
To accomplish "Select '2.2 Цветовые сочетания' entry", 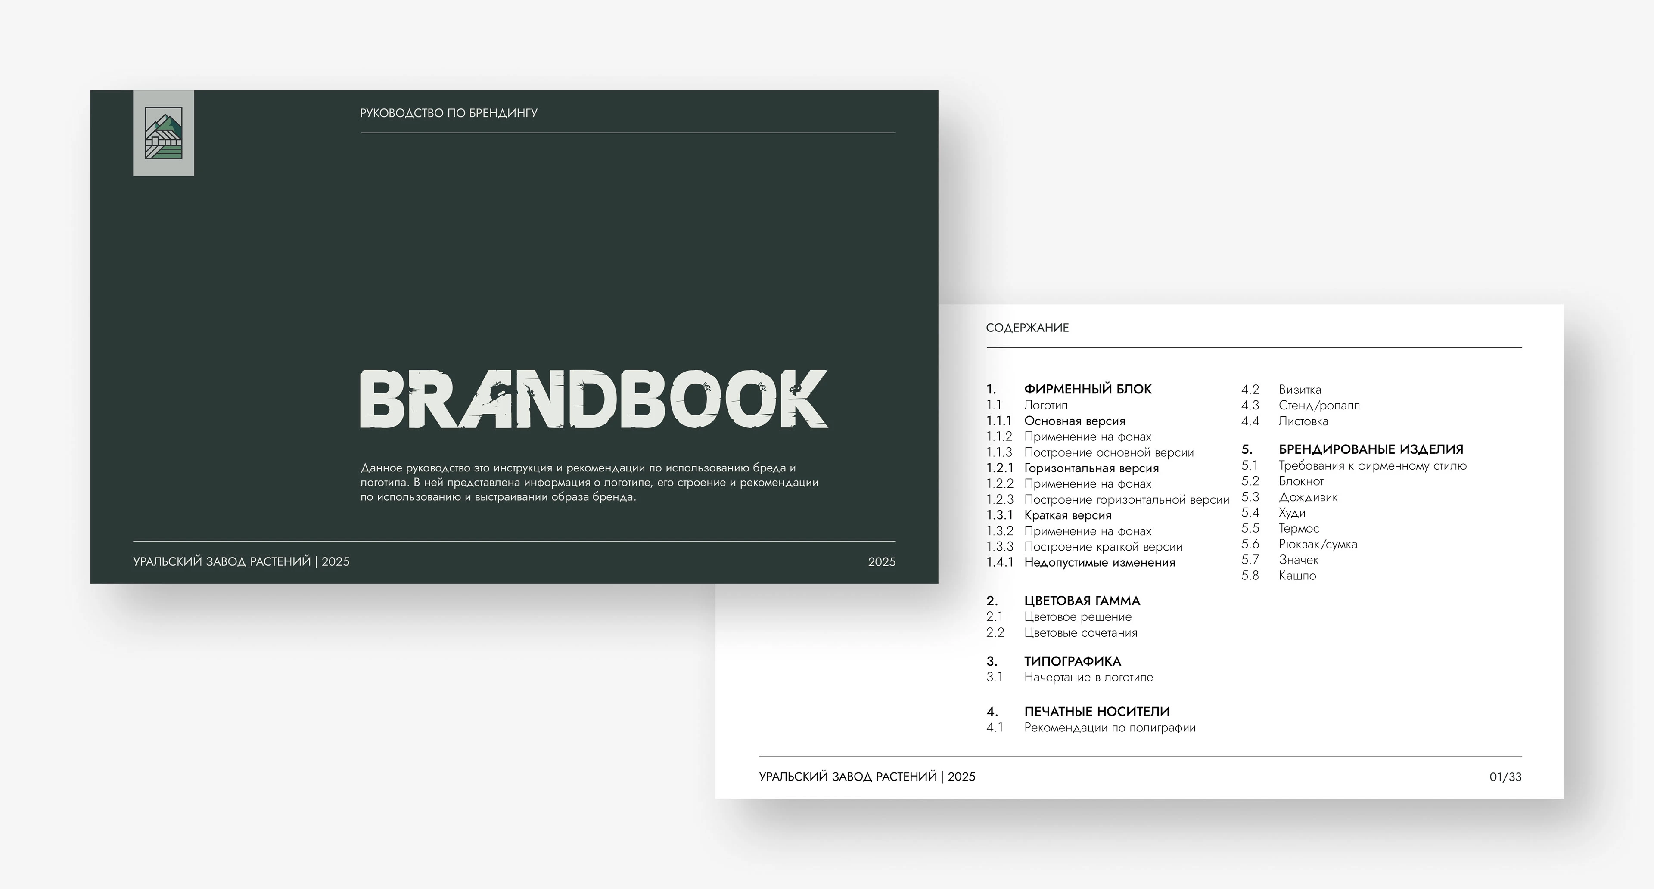I will pos(1062,633).
